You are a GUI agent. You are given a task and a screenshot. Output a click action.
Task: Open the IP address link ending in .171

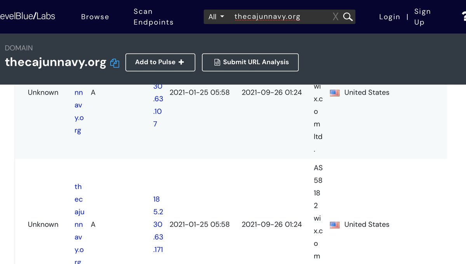coord(158,224)
